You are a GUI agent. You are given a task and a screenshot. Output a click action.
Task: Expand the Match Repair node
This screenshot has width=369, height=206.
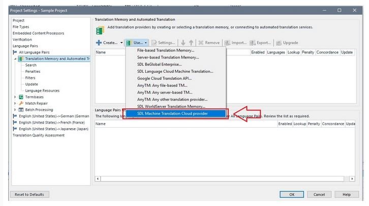click(x=15, y=103)
